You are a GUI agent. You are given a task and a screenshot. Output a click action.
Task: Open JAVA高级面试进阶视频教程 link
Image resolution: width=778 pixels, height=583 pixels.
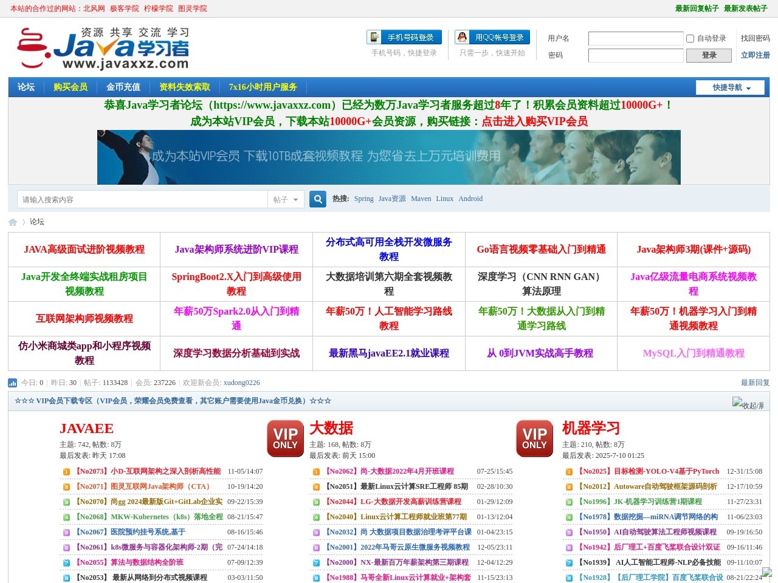[x=84, y=250]
